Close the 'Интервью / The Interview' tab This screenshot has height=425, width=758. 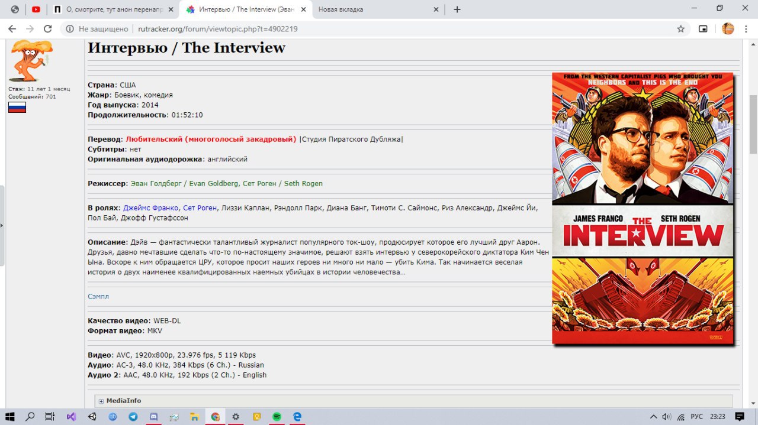click(303, 9)
